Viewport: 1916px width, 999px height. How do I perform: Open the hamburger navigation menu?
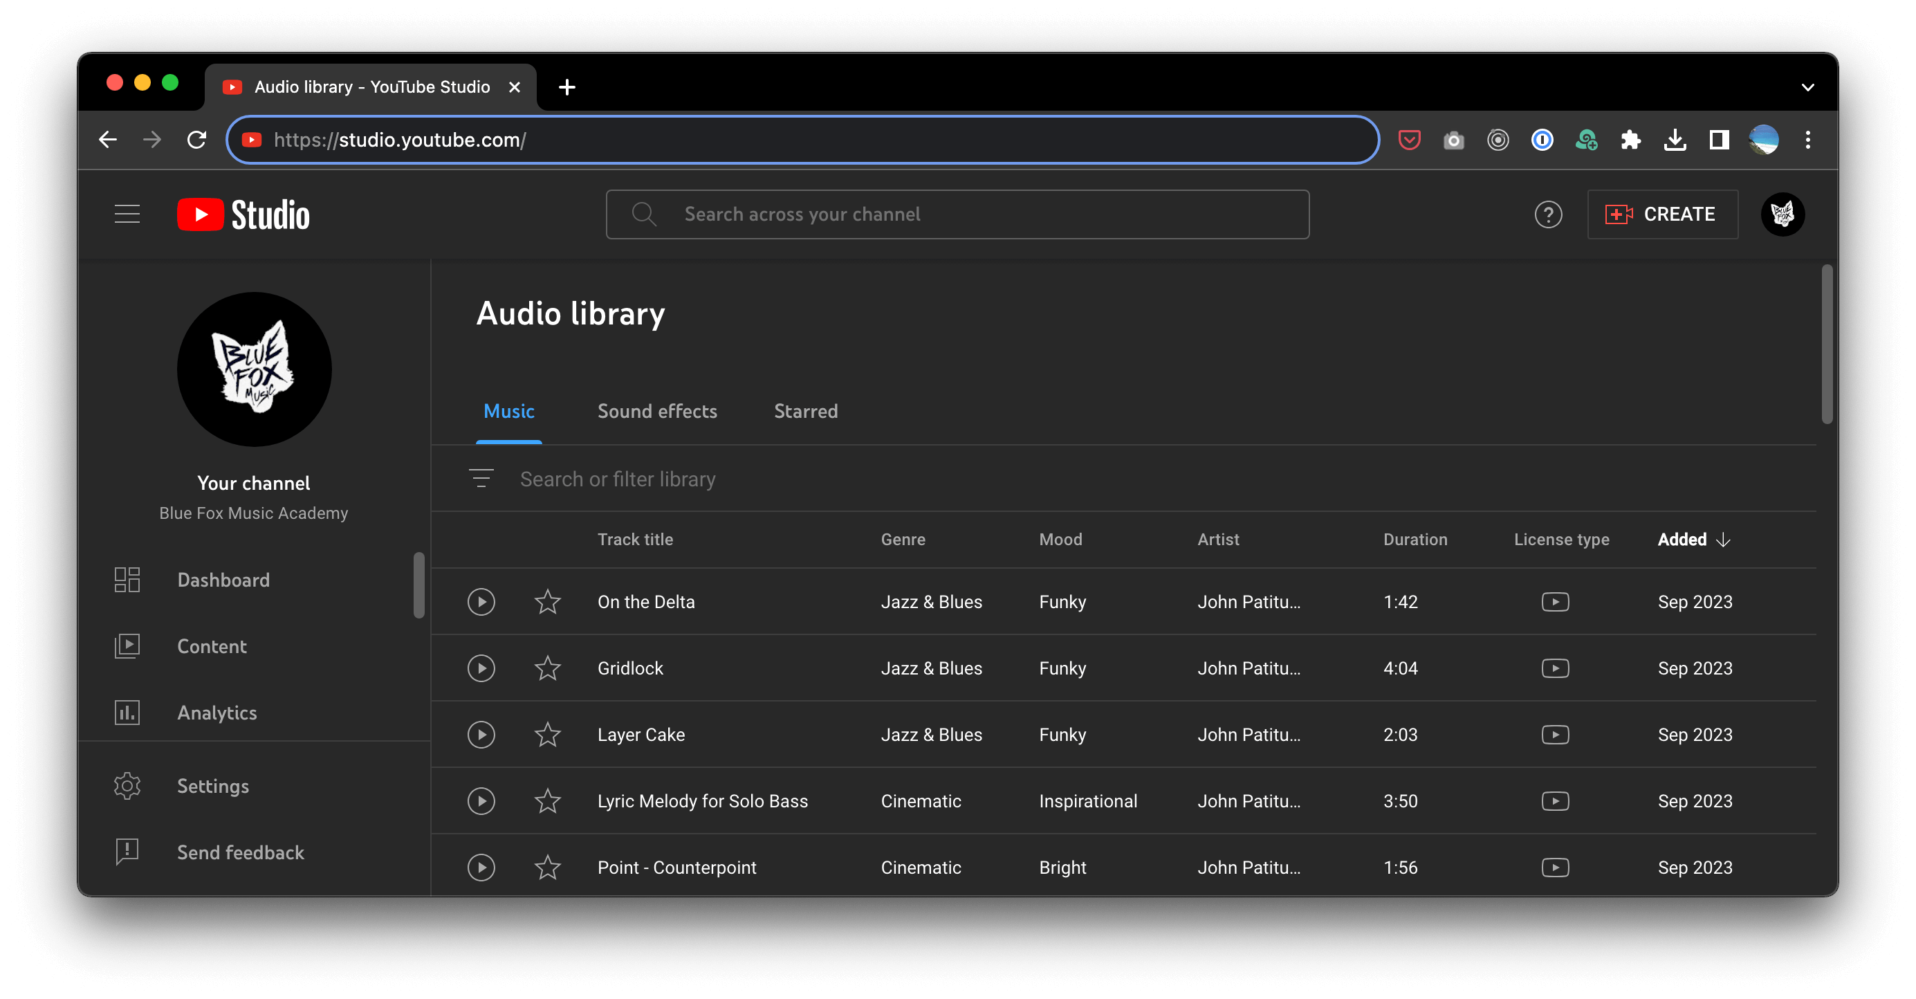coord(127,214)
